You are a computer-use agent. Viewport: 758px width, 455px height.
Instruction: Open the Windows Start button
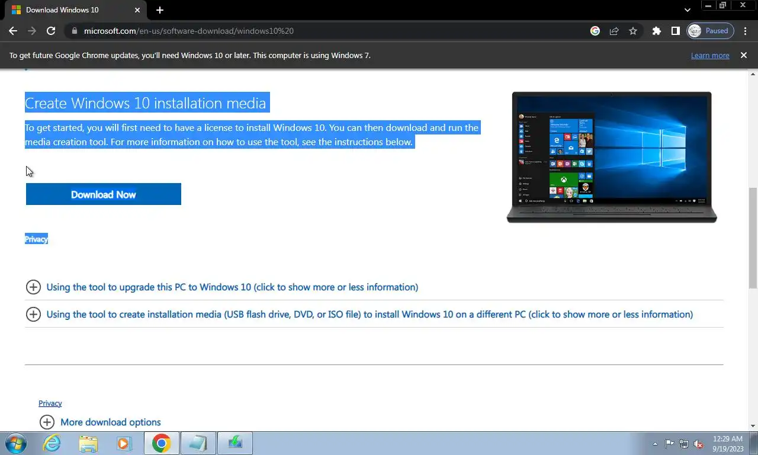point(15,443)
